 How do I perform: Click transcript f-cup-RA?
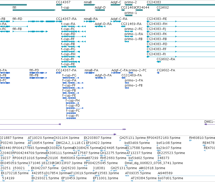[x=68, y=24]
